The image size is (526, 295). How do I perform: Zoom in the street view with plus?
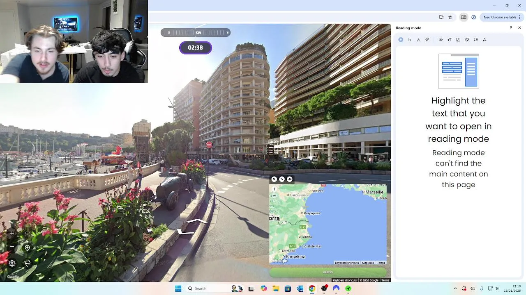12,233
